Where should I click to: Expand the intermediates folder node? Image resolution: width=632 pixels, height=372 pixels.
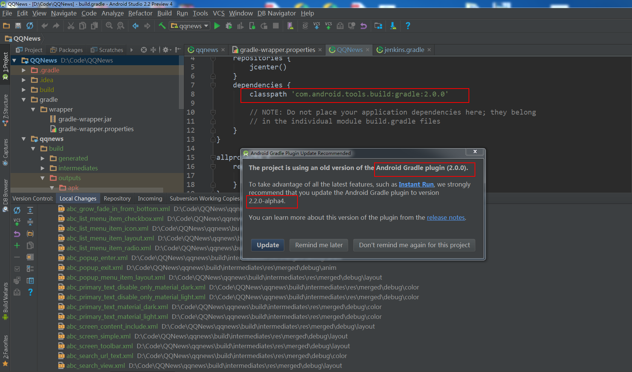[x=43, y=168]
